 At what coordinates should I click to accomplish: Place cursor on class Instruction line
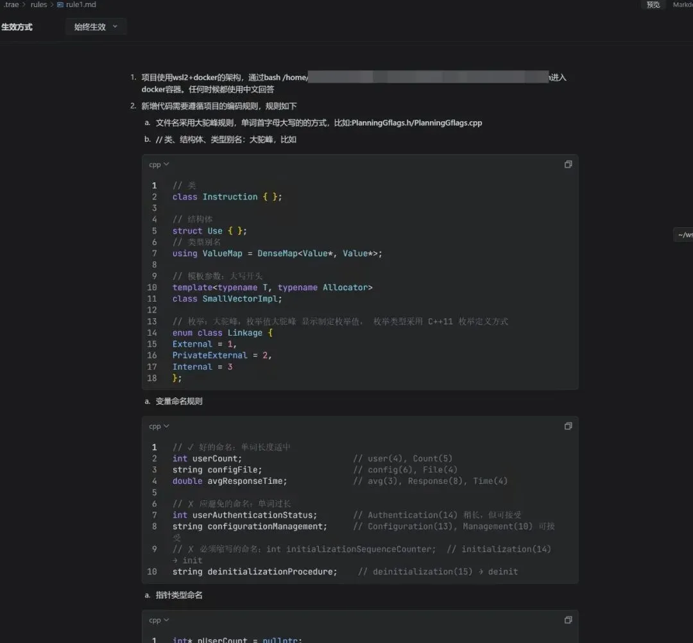coord(227,197)
